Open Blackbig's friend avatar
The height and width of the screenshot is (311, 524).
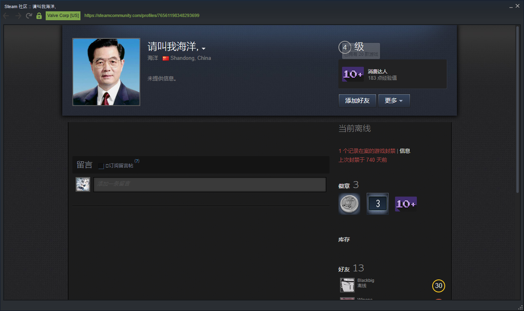coord(347,285)
